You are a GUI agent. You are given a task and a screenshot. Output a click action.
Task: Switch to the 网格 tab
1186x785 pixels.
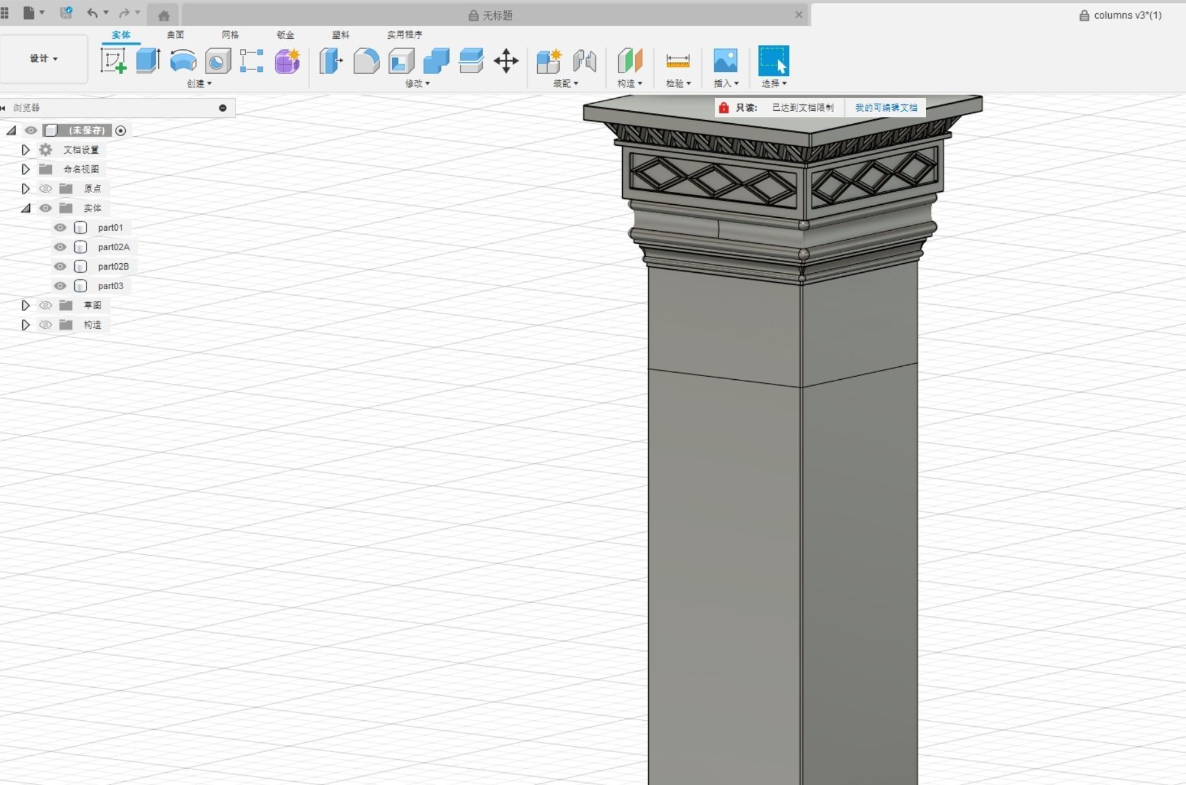230,35
